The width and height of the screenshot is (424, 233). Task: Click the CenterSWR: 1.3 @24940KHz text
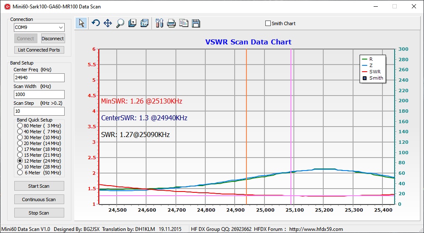click(x=144, y=118)
